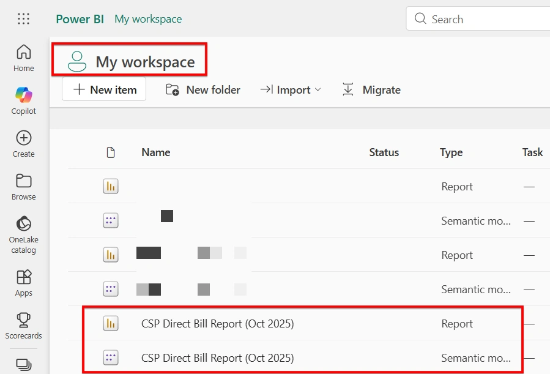Click Report type for CSP Direct Bill

pyautogui.click(x=457, y=324)
